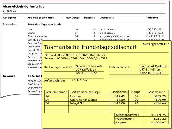This screenshot has width=172, height=129.
Task: Select the Chai article row name
Action: [x=30, y=29]
